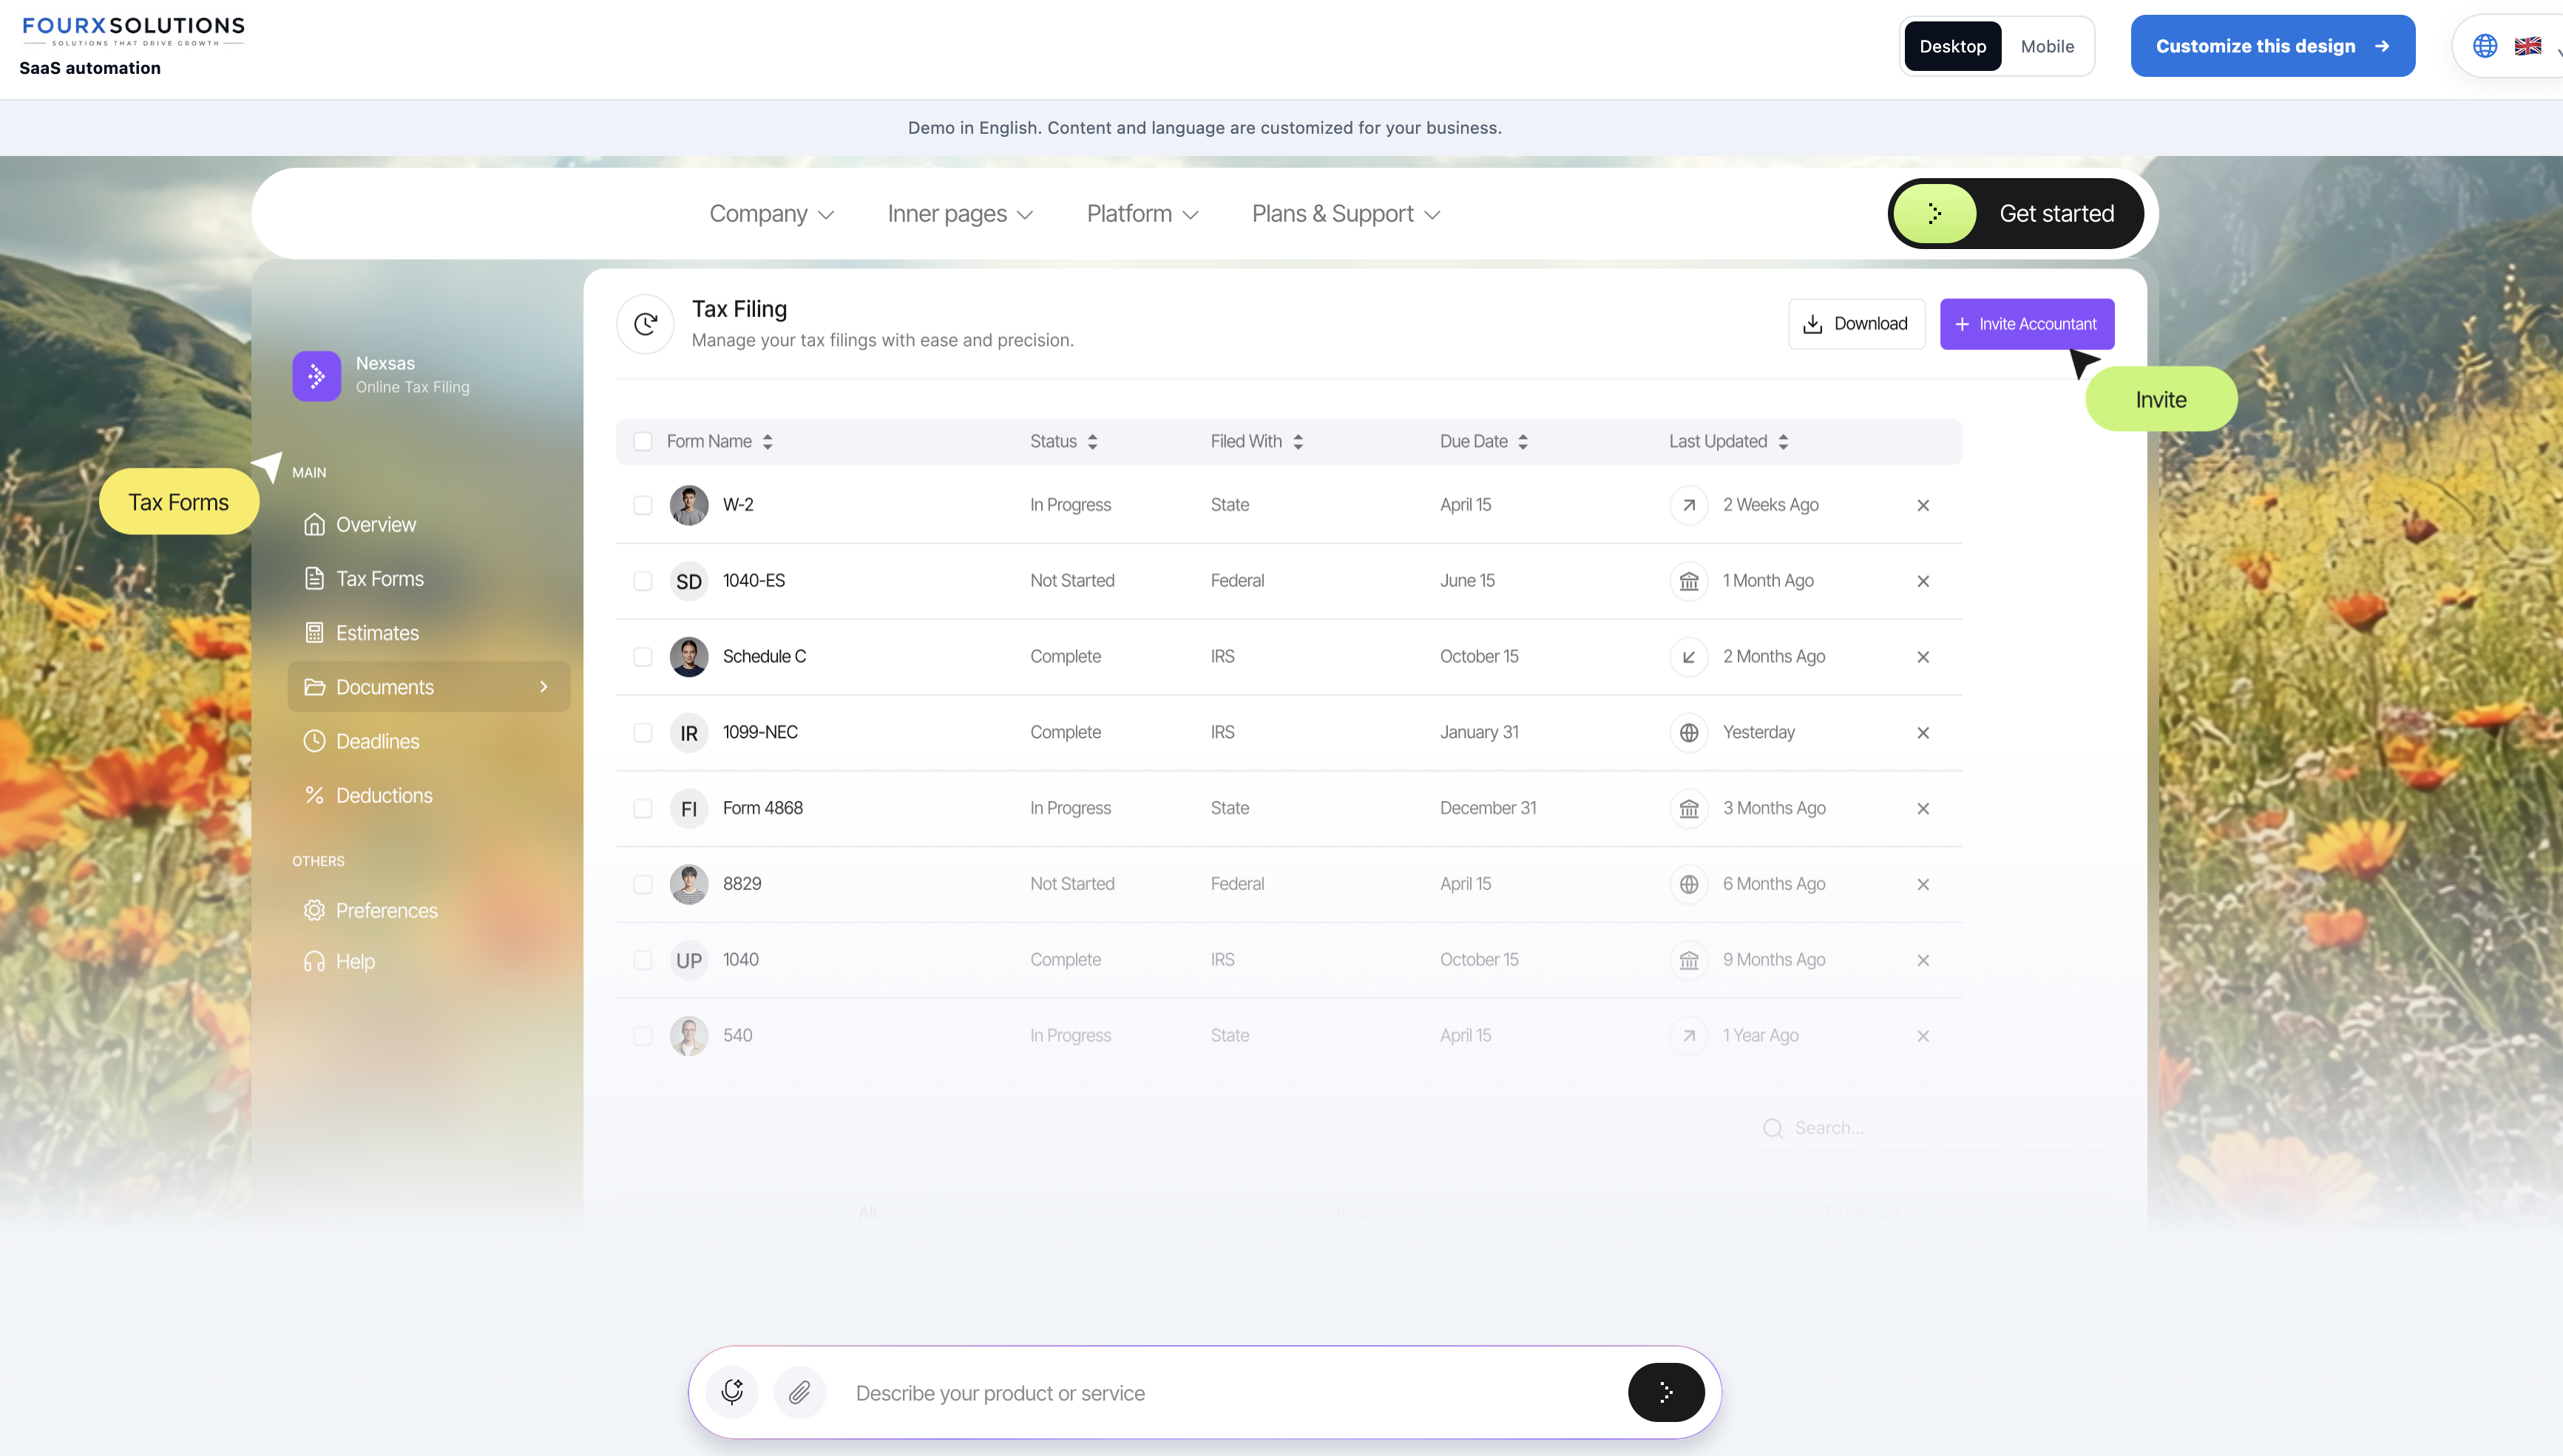Click the bank icon in Form 4868 row
Image resolution: width=2563 pixels, height=1456 pixels.
tap(1689, 809)
